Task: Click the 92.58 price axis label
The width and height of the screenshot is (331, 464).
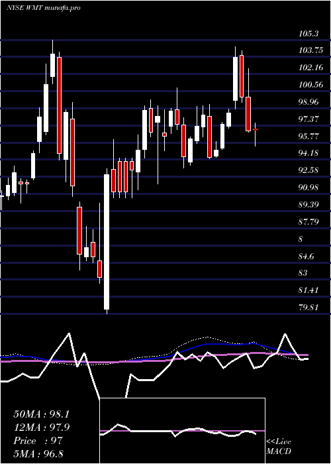Action: pyautogui.click(x=309, y=170)
